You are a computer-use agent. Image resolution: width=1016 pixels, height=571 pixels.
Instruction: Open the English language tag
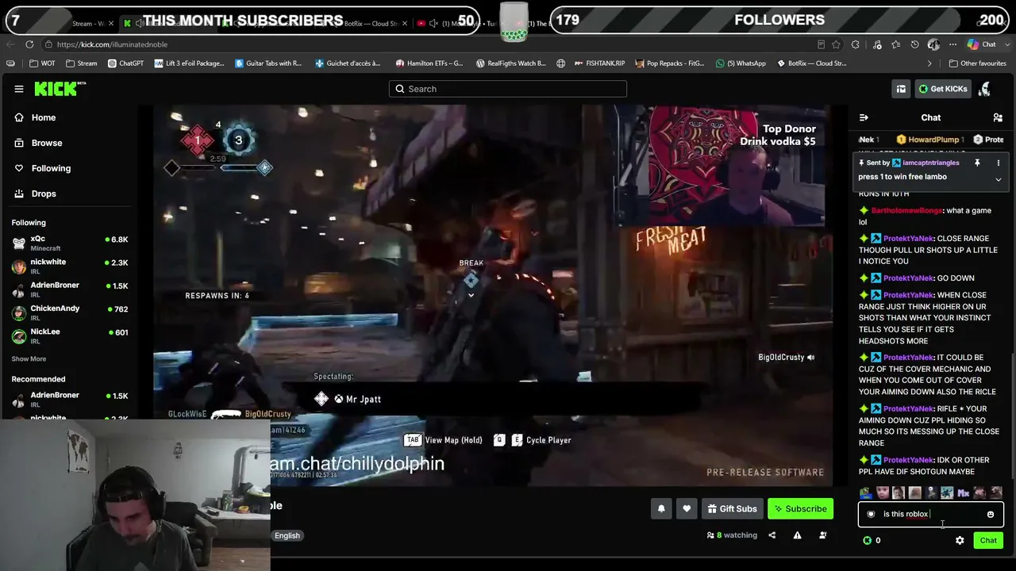tap(287, 536)
